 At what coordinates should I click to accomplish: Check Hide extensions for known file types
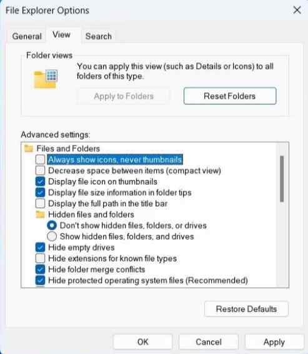40,258
